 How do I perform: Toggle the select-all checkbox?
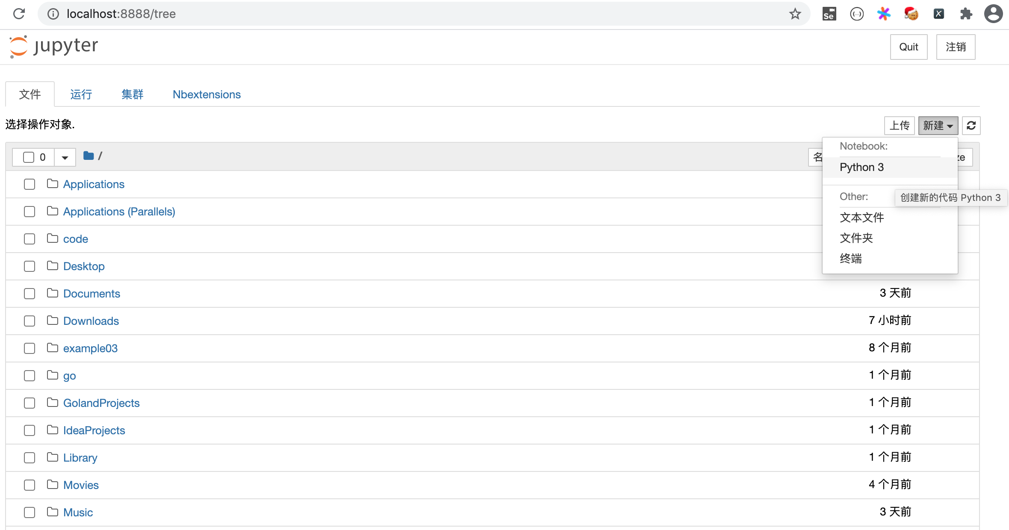29,156
